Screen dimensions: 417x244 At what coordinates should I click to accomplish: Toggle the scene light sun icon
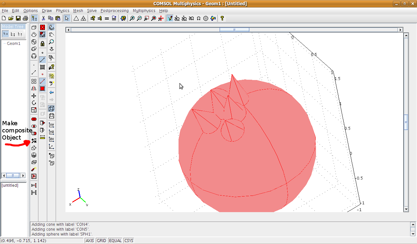(51, 76)
